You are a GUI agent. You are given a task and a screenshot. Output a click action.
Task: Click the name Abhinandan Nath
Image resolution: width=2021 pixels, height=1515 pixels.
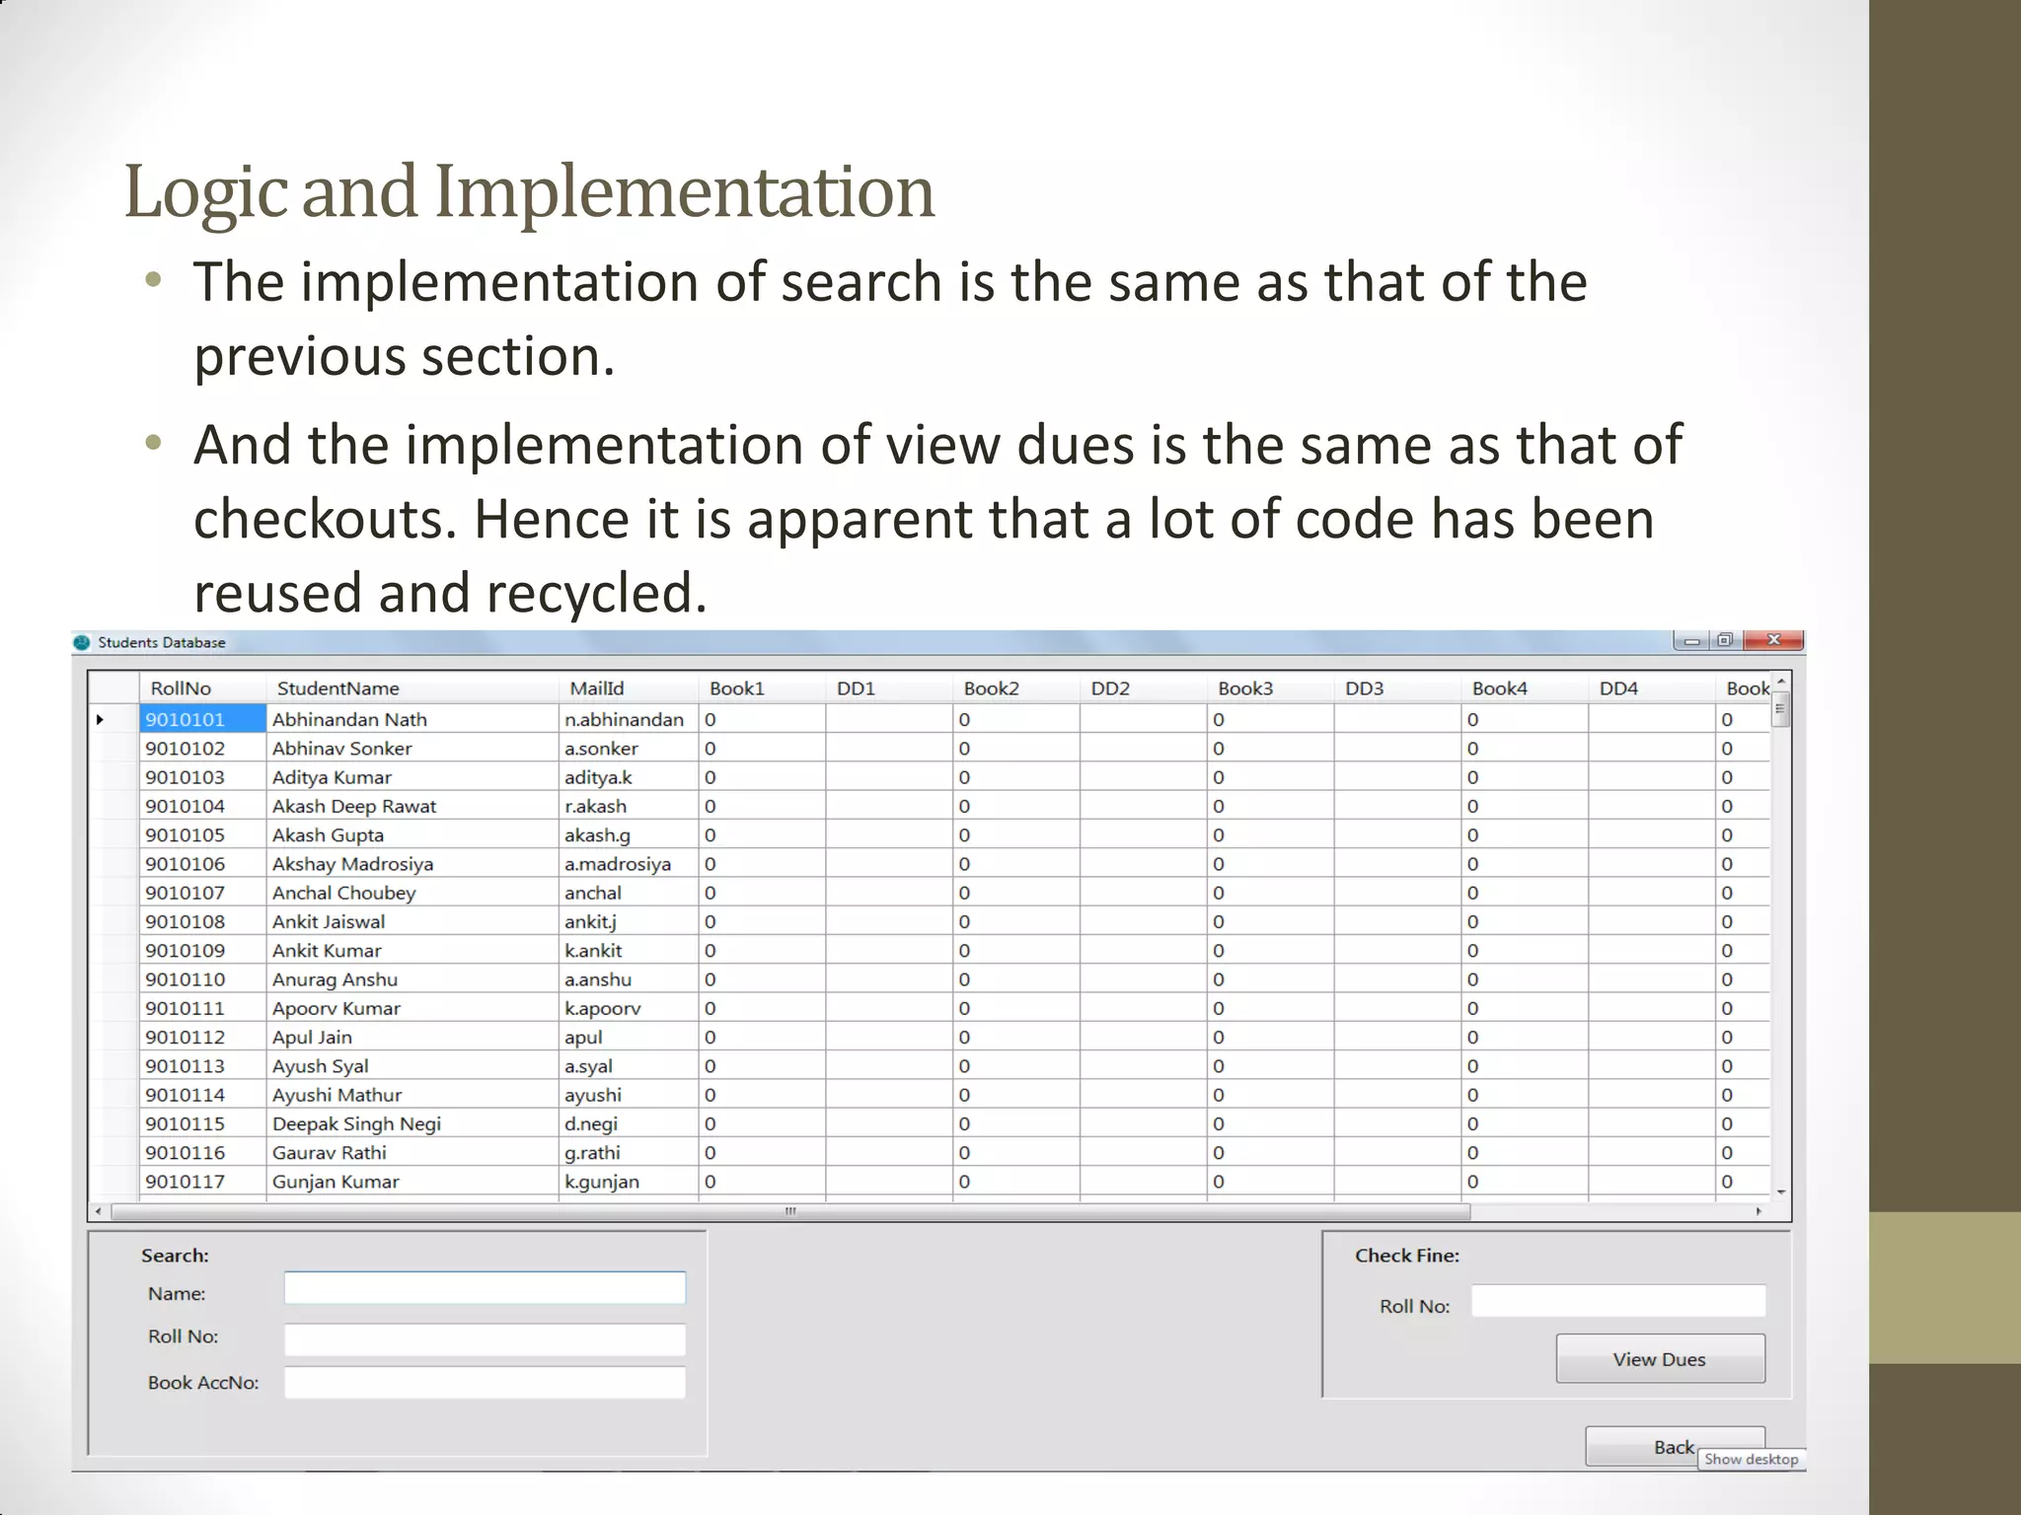349,719
